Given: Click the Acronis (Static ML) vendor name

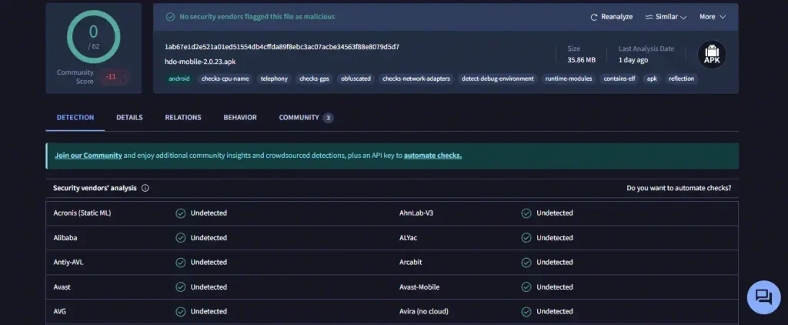Looking at the screenshot, I should (x=82, y=213).
